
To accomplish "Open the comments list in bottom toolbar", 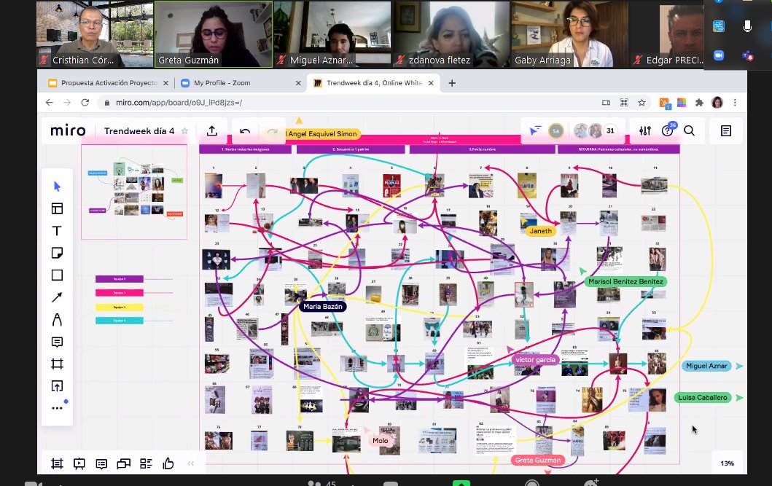I will coord(101,463).
